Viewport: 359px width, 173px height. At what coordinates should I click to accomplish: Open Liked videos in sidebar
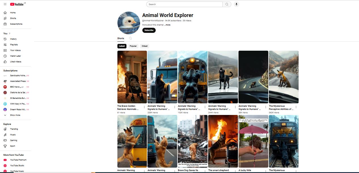16,62
